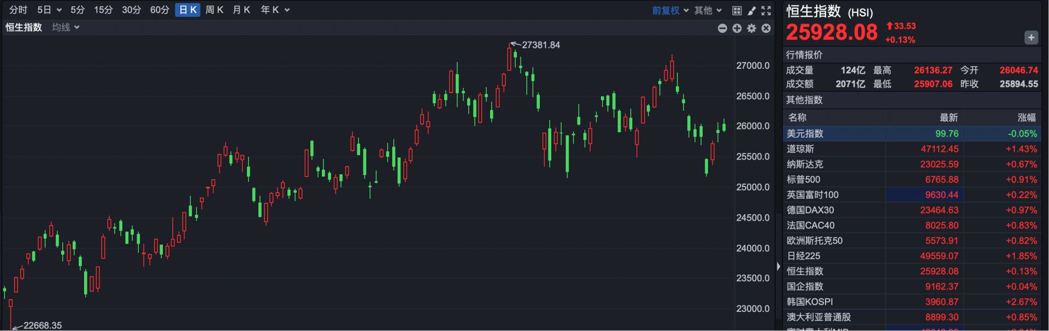Select the 60分 timeframe tab
The image size is (1049, 331).
160,10
